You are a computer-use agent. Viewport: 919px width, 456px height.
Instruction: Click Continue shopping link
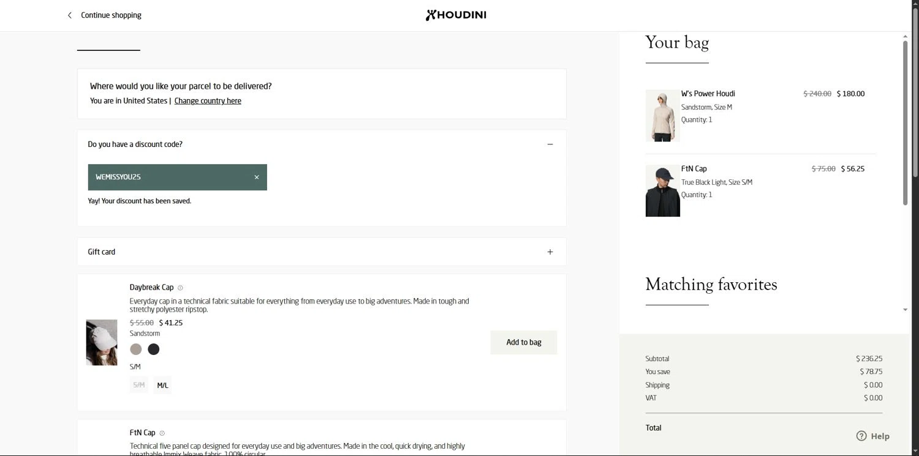(111, 15)
